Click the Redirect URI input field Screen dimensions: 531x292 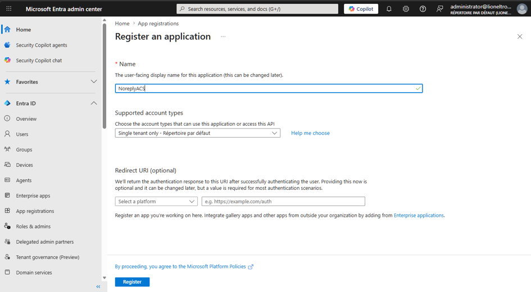click(x=283, y=202)
